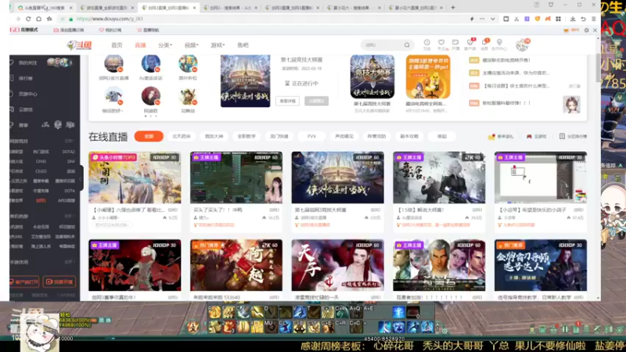Viewport: 626px width, 352px height.
Task: Open the user avatar in the header
Action: pos(522,45)
